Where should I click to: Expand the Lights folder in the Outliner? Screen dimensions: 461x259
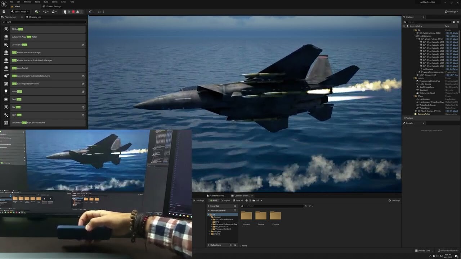(x=413, y=78)
